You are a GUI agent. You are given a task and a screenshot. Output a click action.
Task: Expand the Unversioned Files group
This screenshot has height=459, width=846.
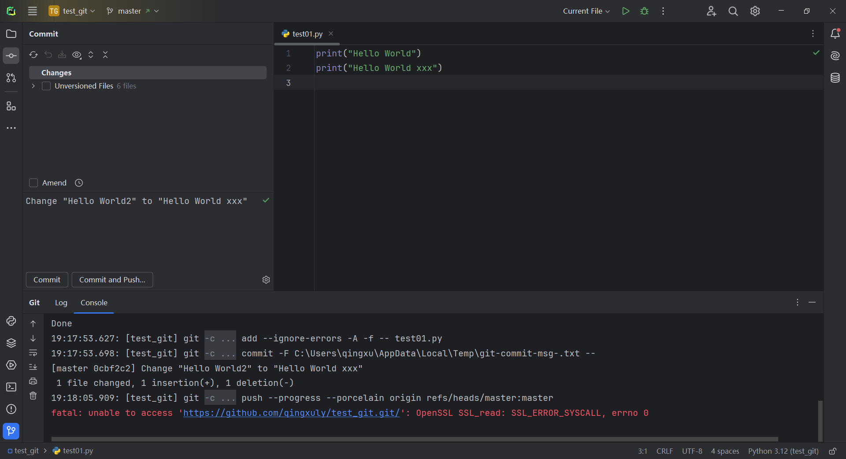point(33,86)
